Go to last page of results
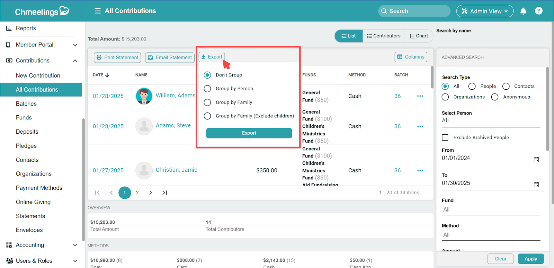This screenshot has height=268, width=554. click(165, 193)
